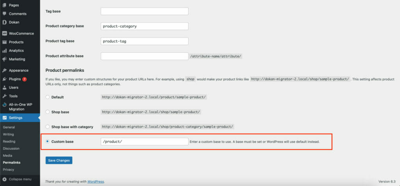
Task: Follow the WordPress footer link
Action: (96, 182)
